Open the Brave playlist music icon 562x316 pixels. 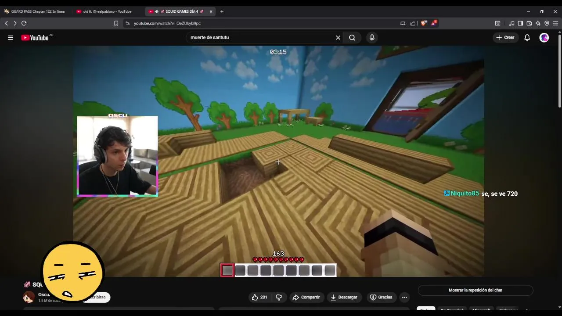[x=512, y=23]
